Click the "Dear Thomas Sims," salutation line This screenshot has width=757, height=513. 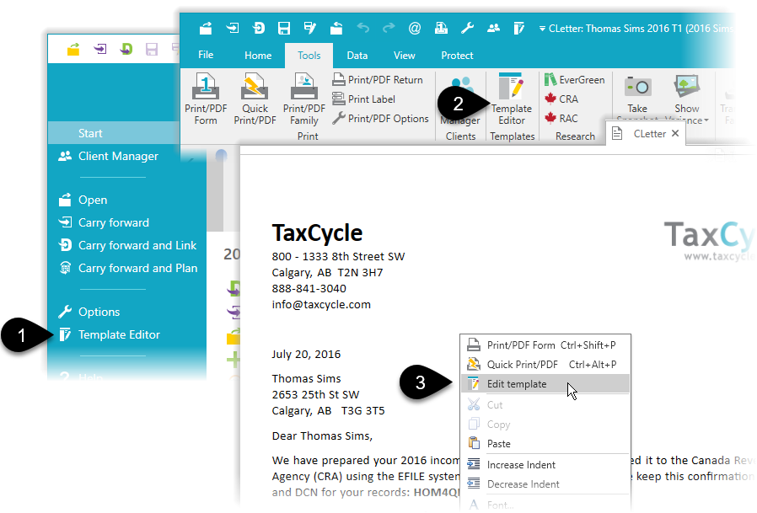point(322,436)
